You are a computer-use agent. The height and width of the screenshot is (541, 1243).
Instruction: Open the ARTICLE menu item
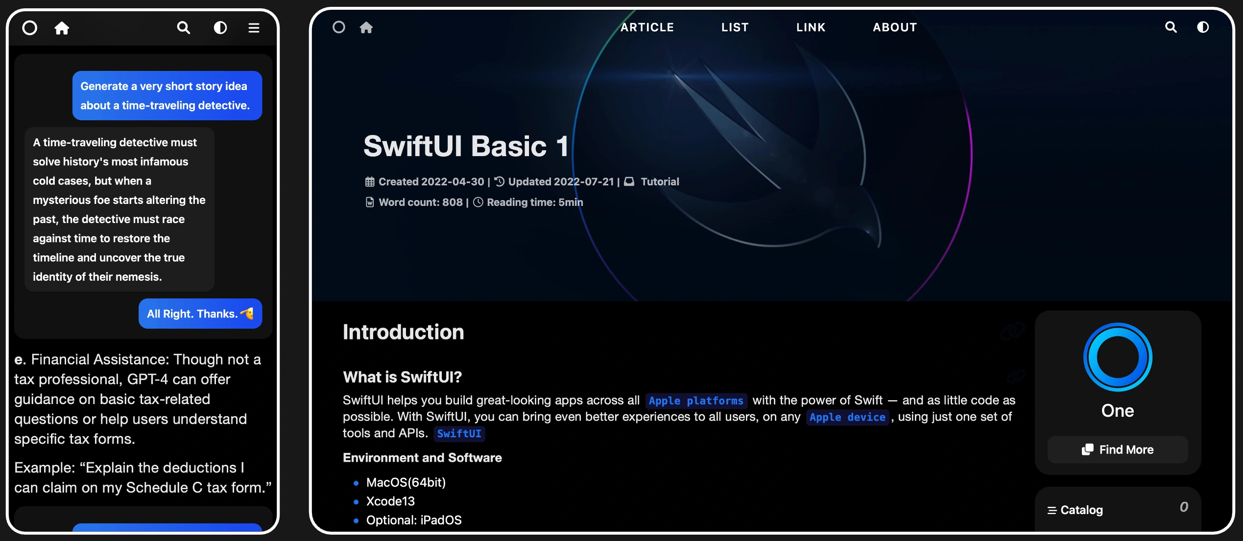[647, 27]
